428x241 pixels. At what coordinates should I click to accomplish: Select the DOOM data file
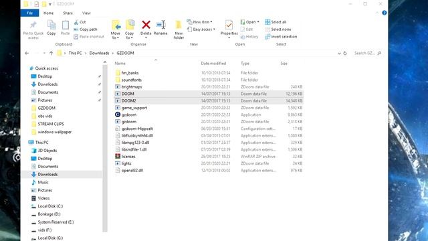click(209, 94)
